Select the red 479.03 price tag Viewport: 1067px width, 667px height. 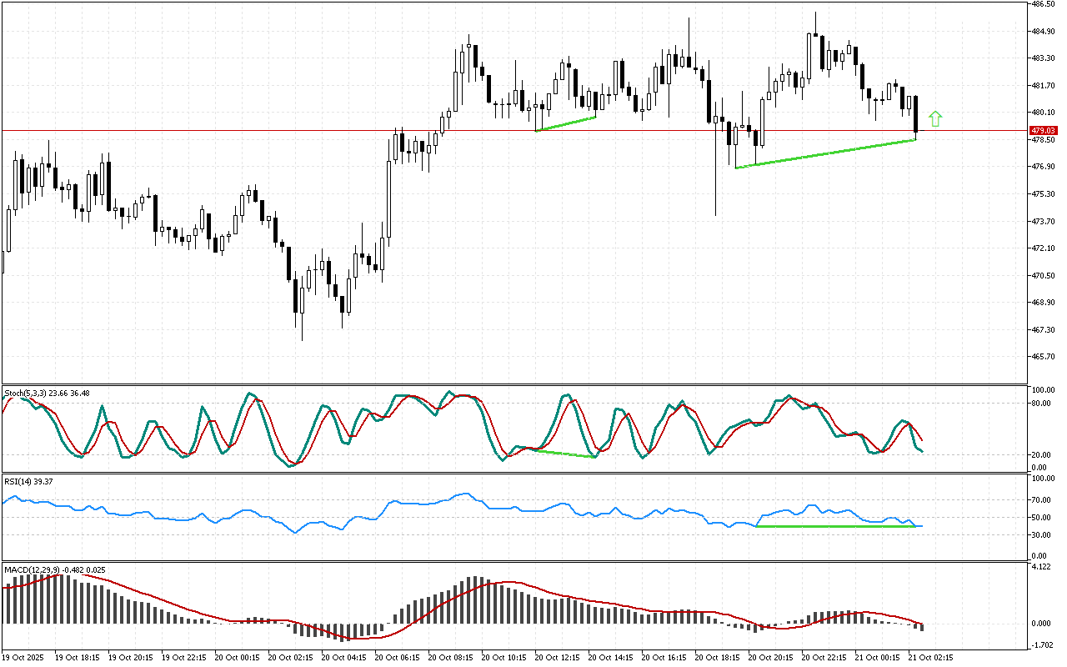point(1043,131)
